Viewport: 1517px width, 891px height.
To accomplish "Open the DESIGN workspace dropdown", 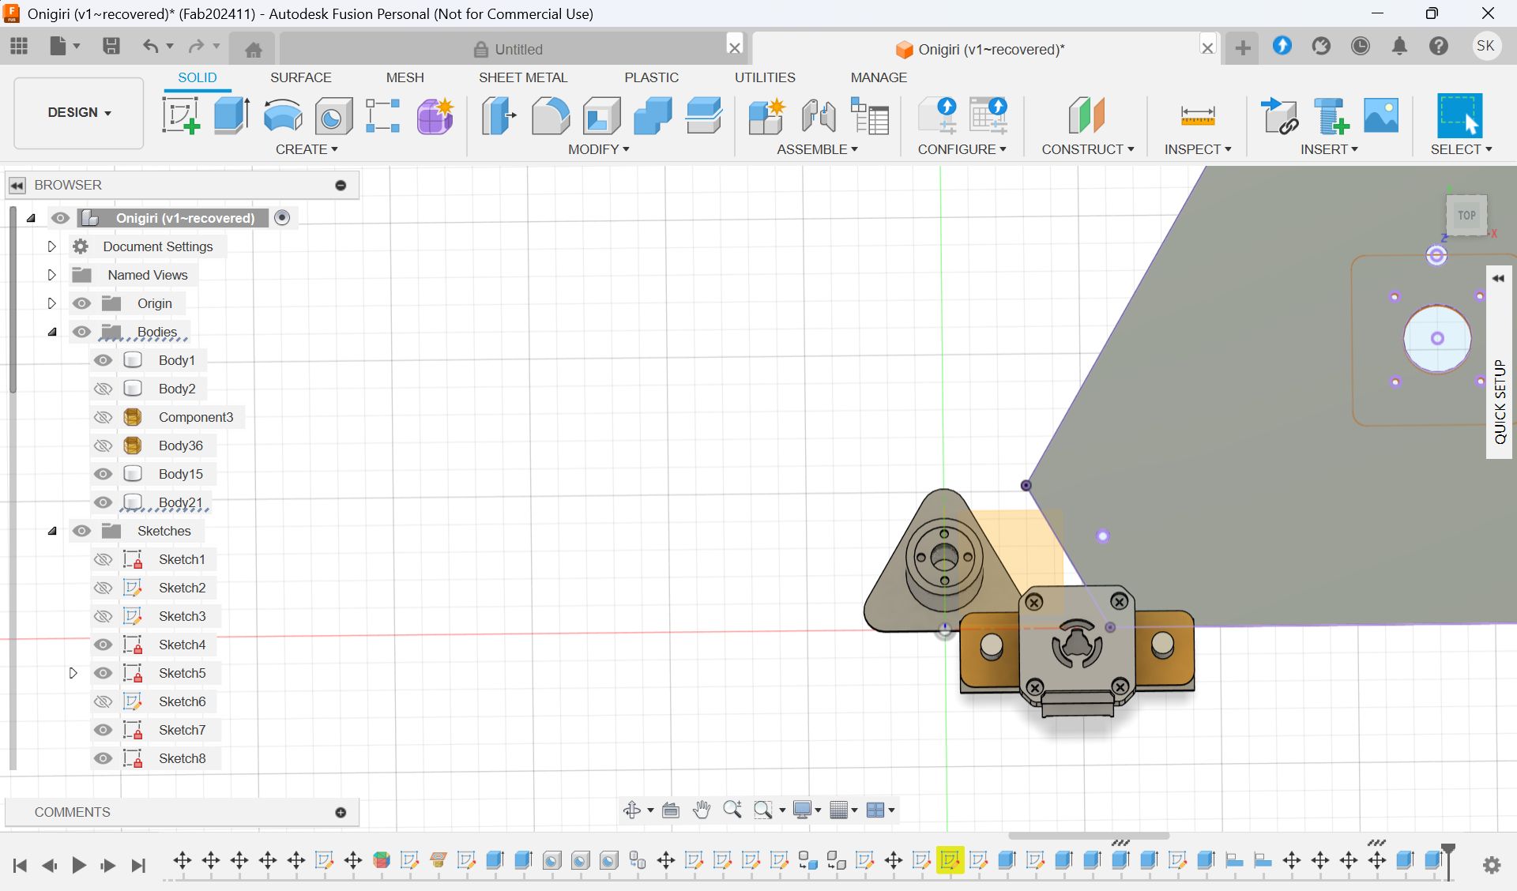I will pyautogui.click(x=79, y=112).
